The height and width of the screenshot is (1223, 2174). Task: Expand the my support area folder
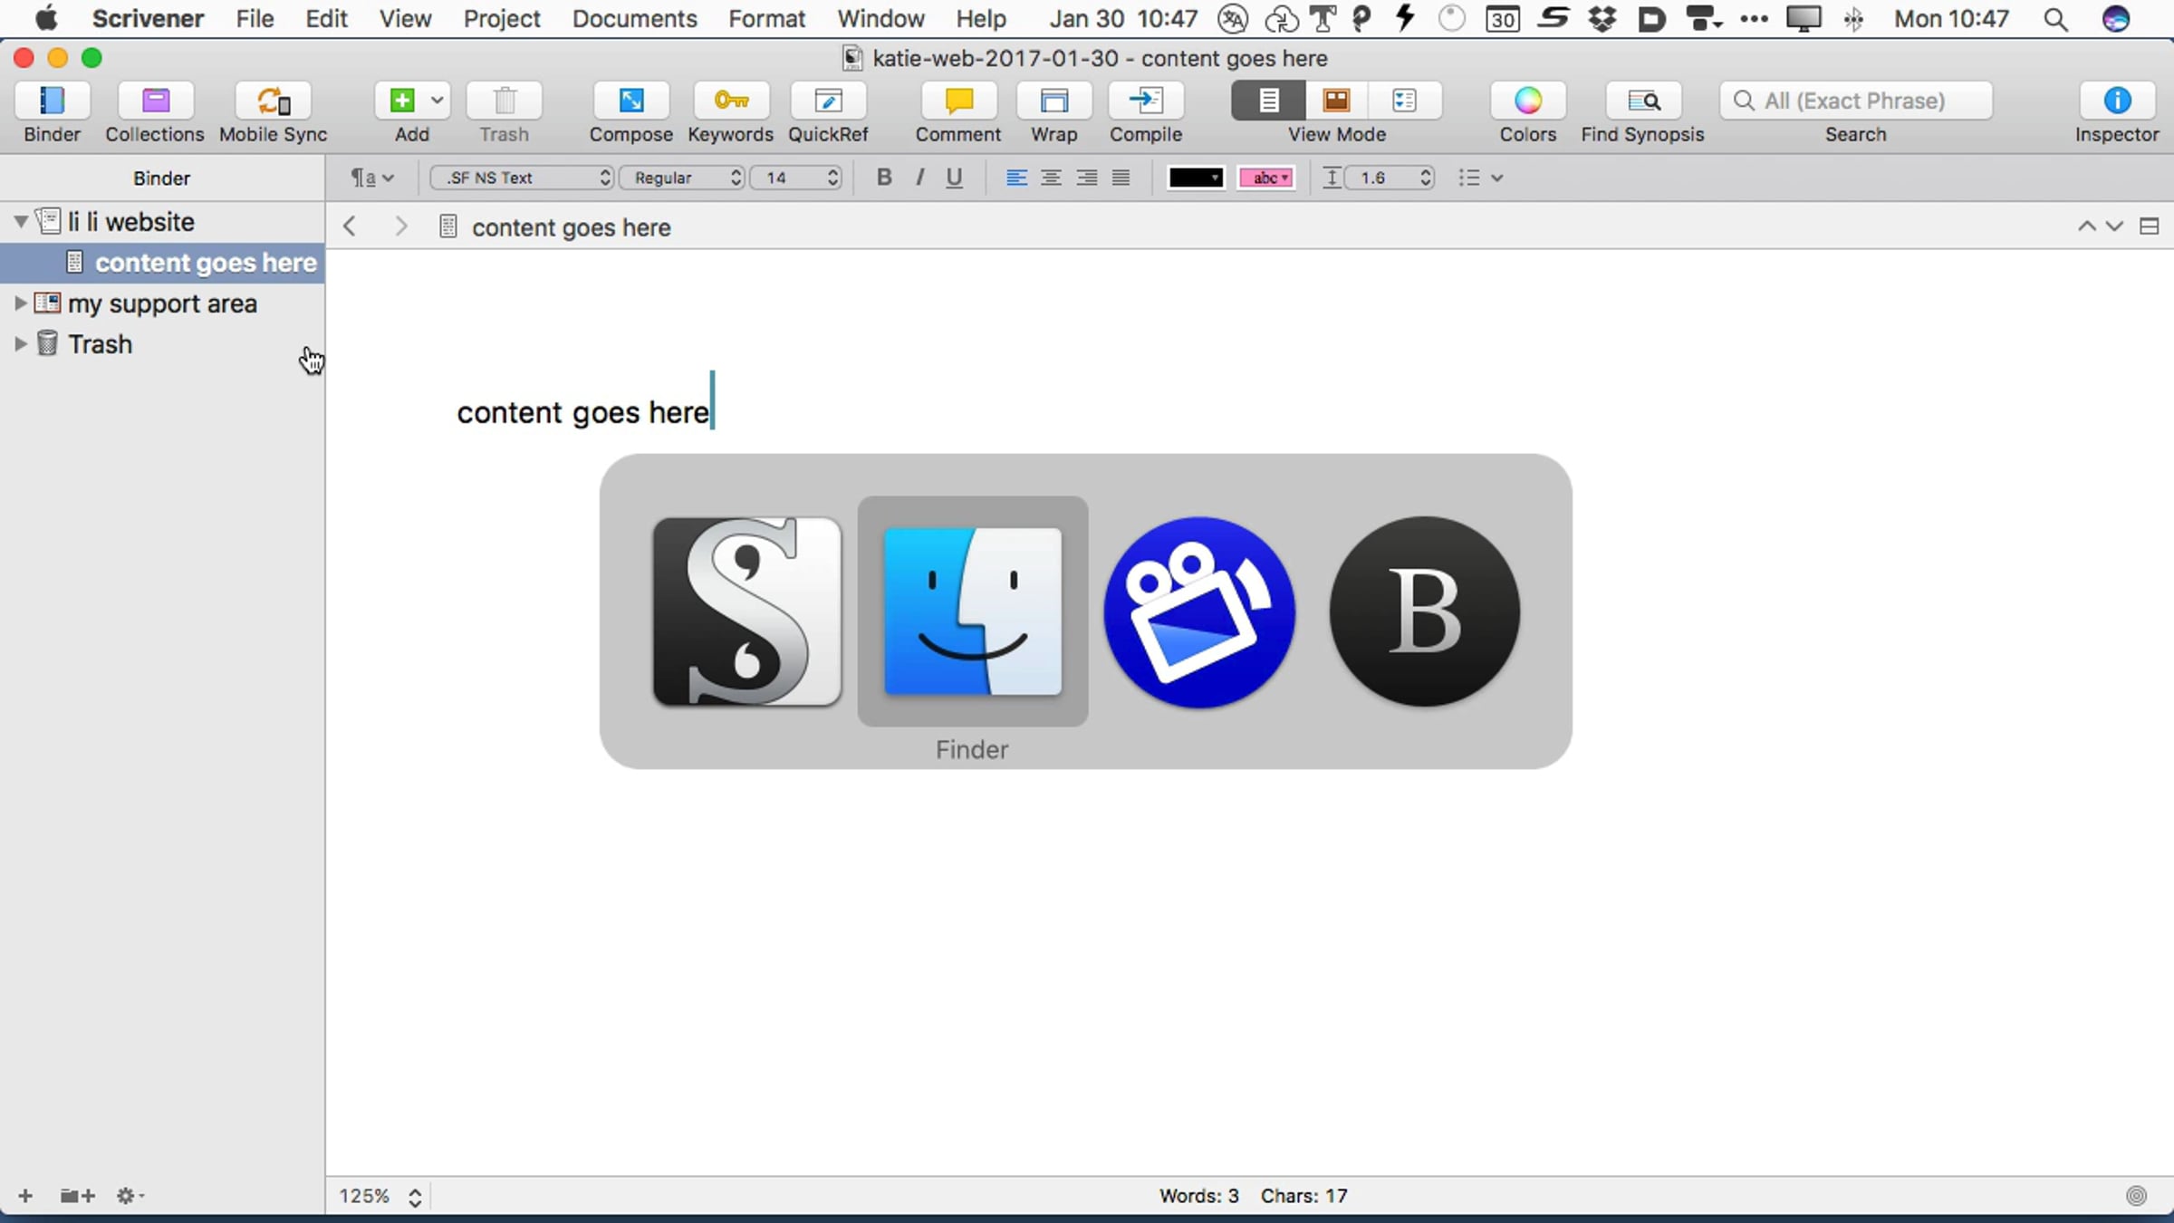(20, 303)
